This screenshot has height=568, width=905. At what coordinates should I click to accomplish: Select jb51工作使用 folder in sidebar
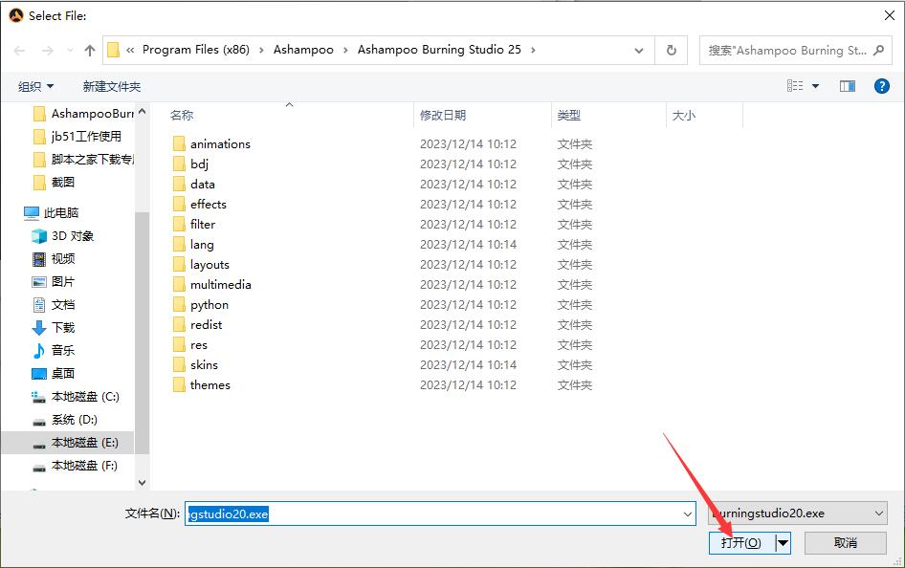tap(77, 137)
